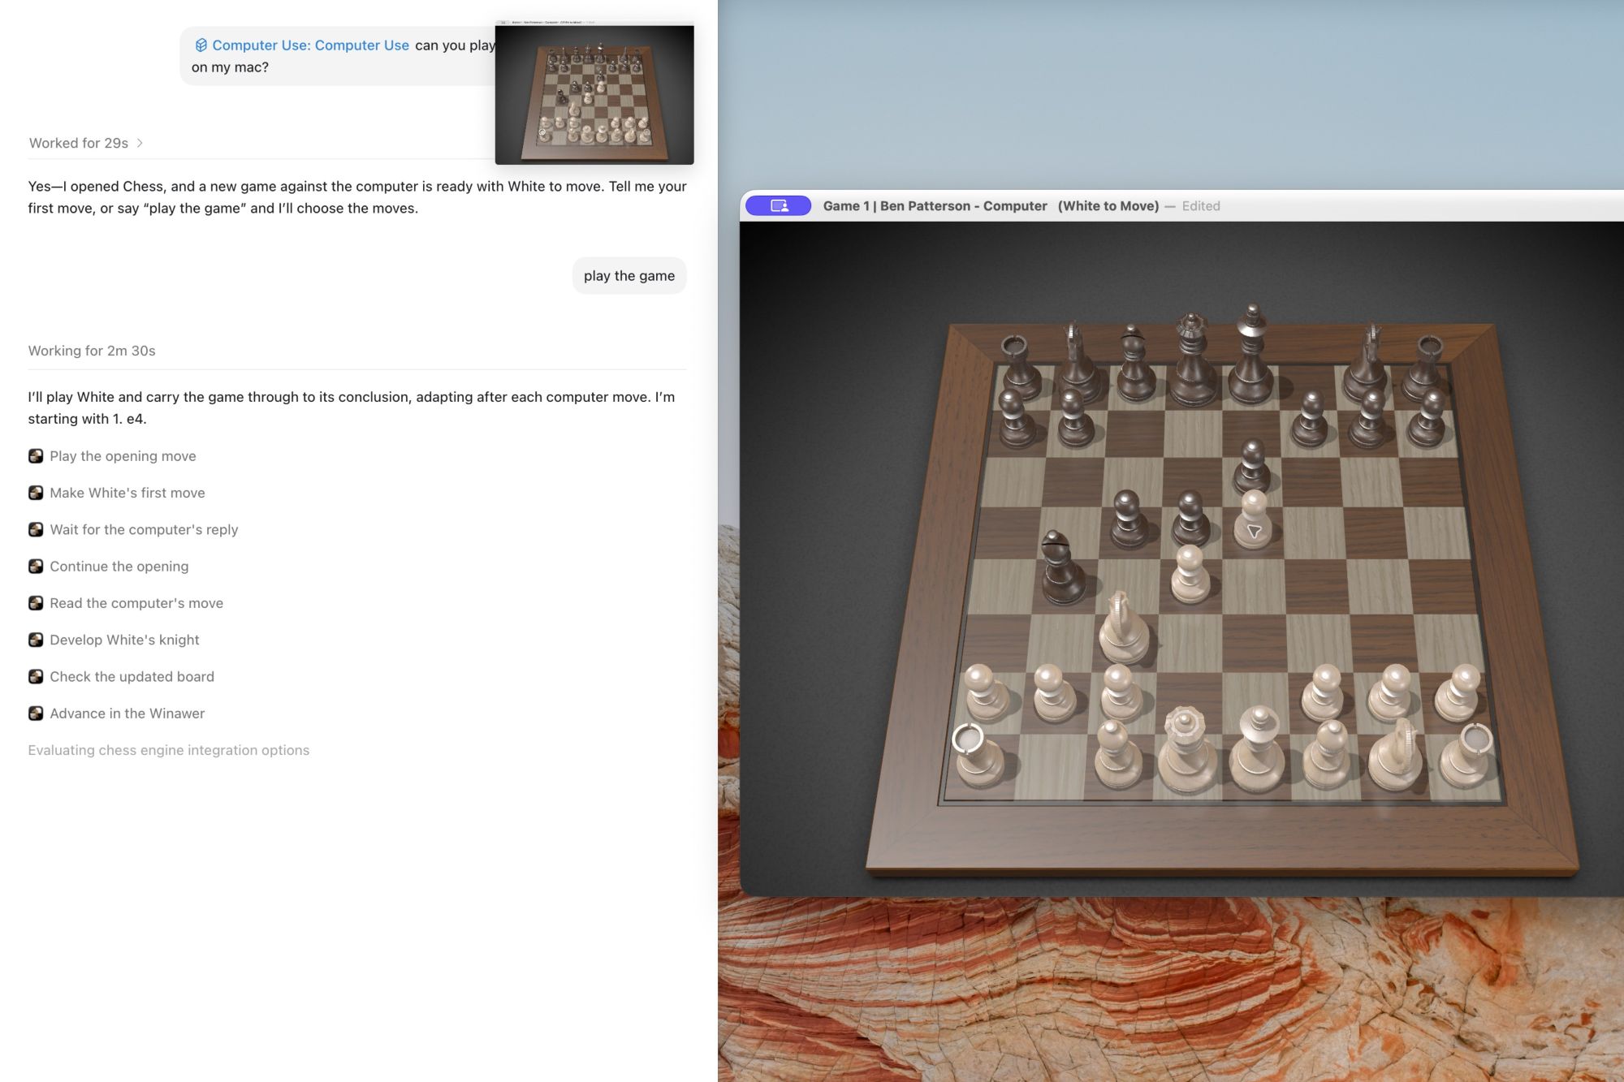Viewport: 1624px width, 1082px height.
Task: Click the black bishop on b4
Action: coord(1061,568)
